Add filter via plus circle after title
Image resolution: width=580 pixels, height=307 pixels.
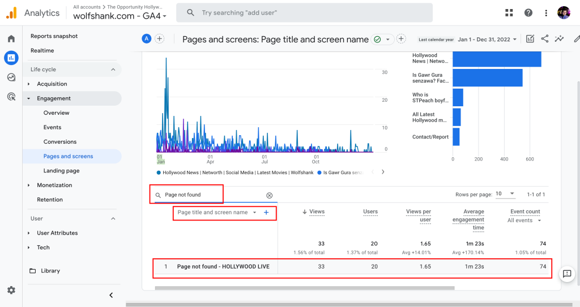click(x=401, y=39)
